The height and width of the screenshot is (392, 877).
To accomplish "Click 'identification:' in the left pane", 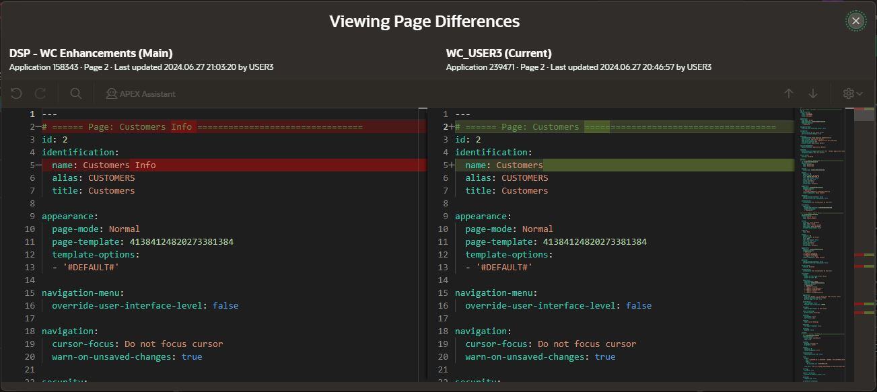I will click(x=81, y=152).
